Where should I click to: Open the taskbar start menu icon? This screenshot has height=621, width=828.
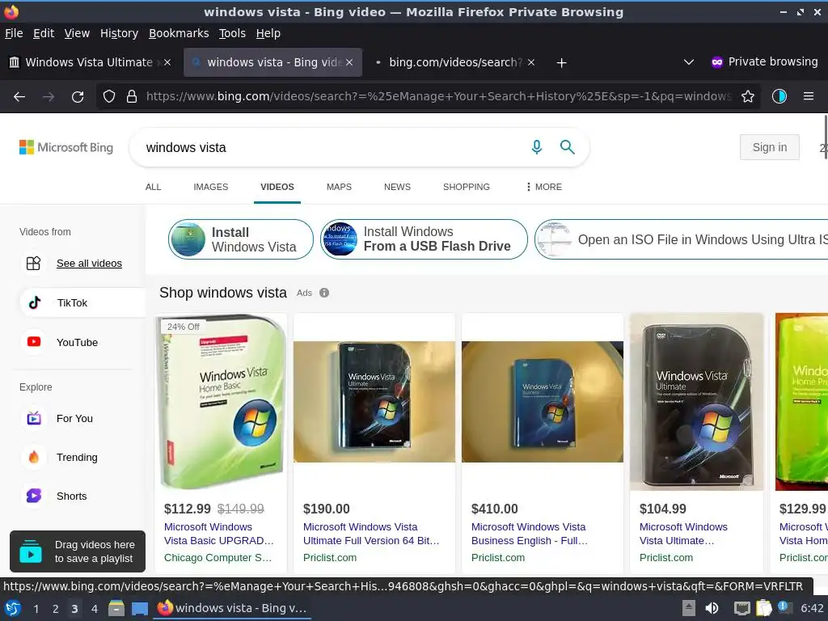[x=12, y=608]
